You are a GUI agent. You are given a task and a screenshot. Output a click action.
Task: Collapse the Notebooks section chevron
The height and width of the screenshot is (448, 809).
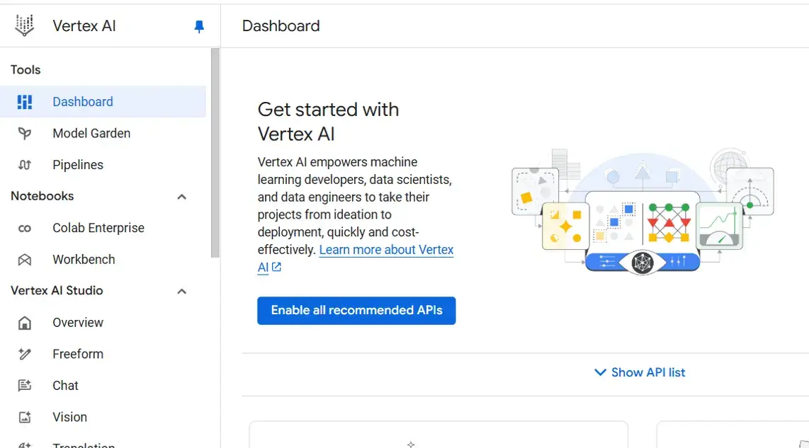coord(182,197)
